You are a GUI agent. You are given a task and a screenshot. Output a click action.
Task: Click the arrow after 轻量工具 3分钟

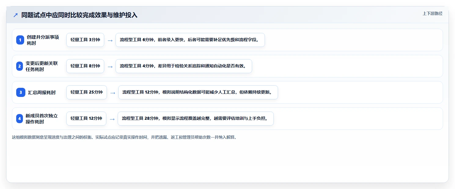[x=110, y=40]
